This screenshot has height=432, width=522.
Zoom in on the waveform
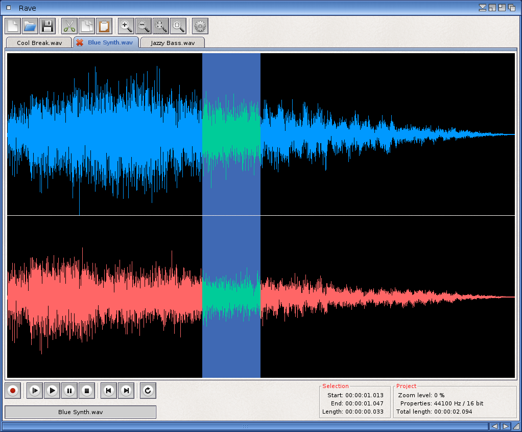126,26
